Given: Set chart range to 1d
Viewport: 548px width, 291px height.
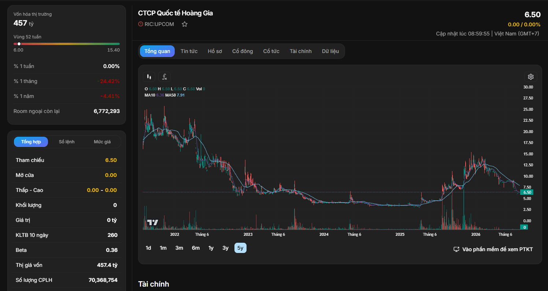Looking at the screenshot, I should tap(148, 248).
